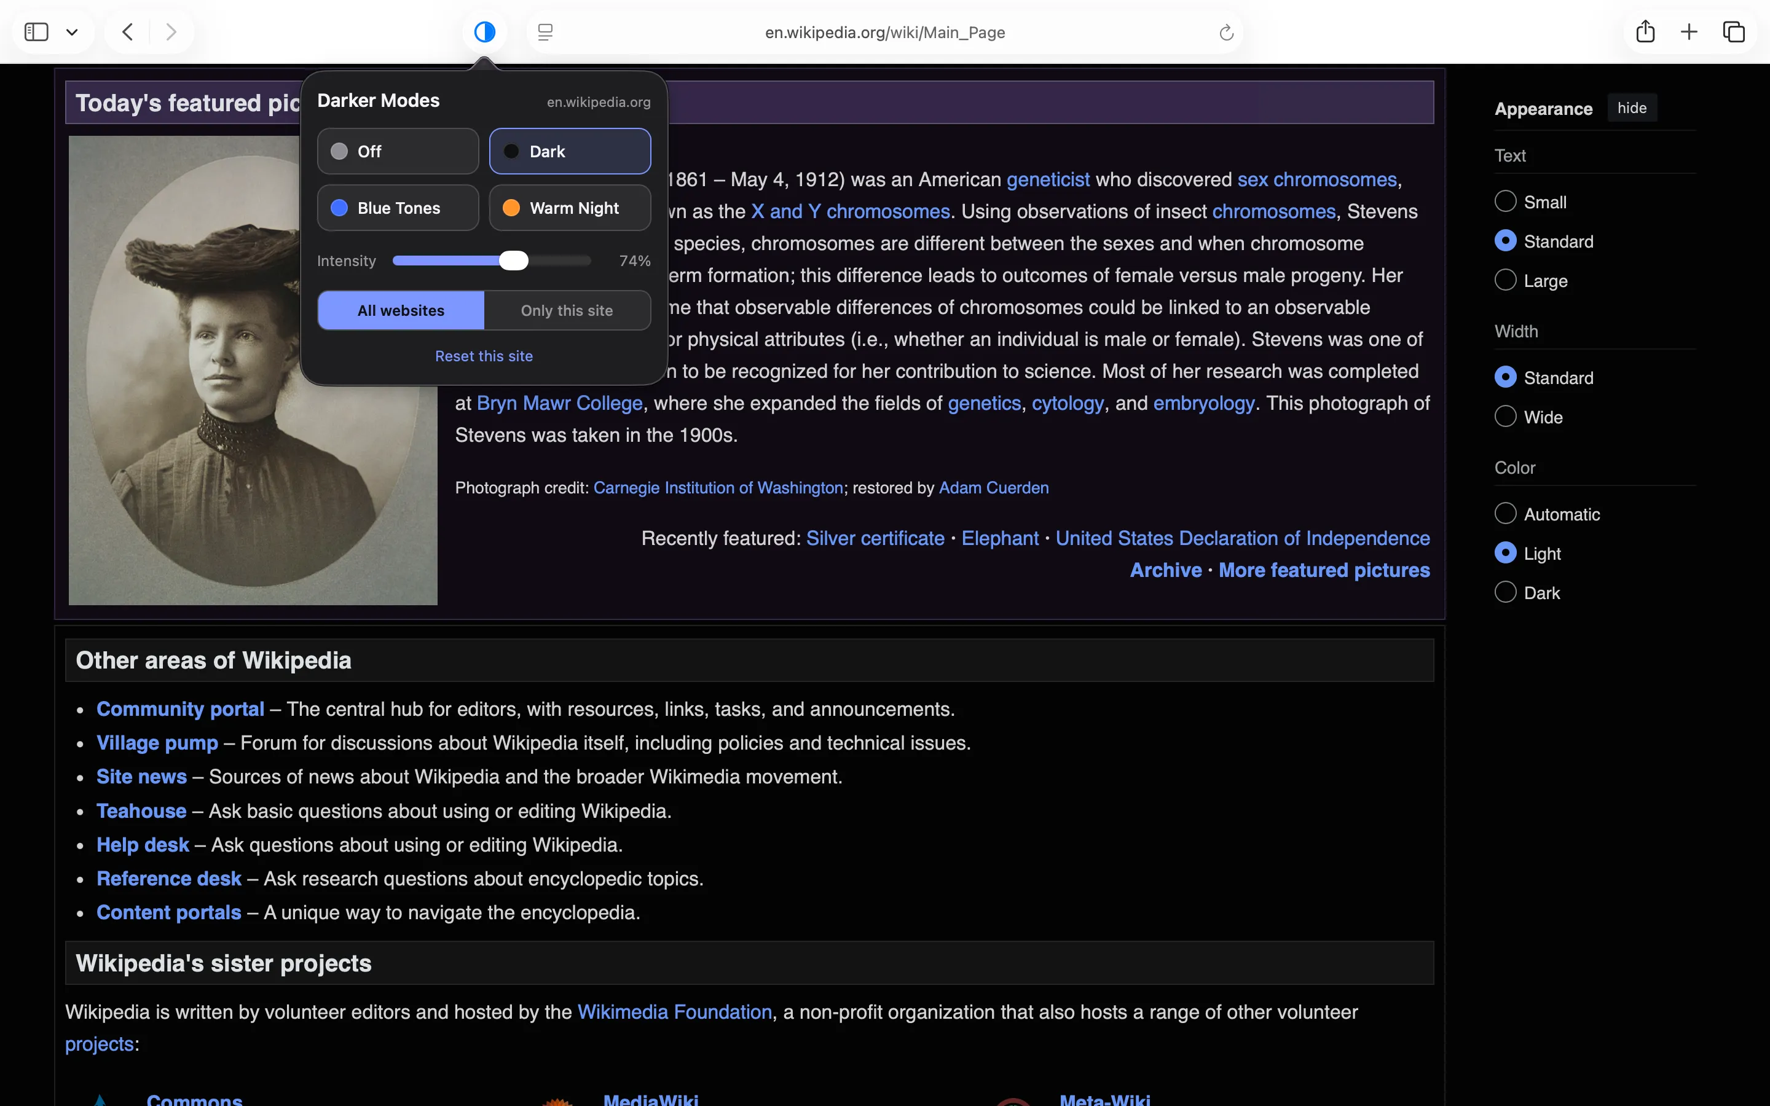Screen dimensions: 1770x1106
Task: Open a new tab with plus icon
Action: [1689, 32]
